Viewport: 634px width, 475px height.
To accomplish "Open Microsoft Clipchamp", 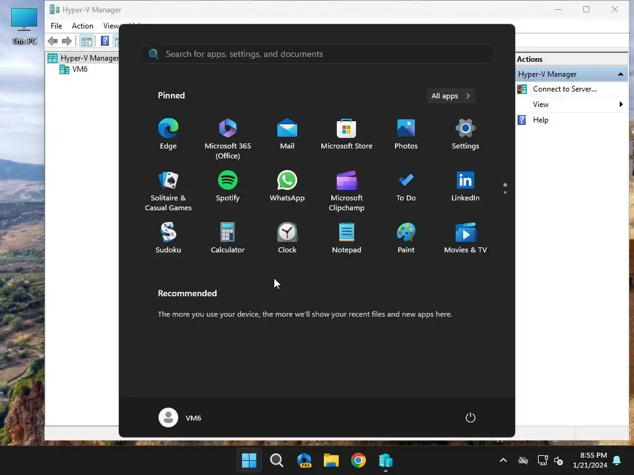I will tap(347, 191).
